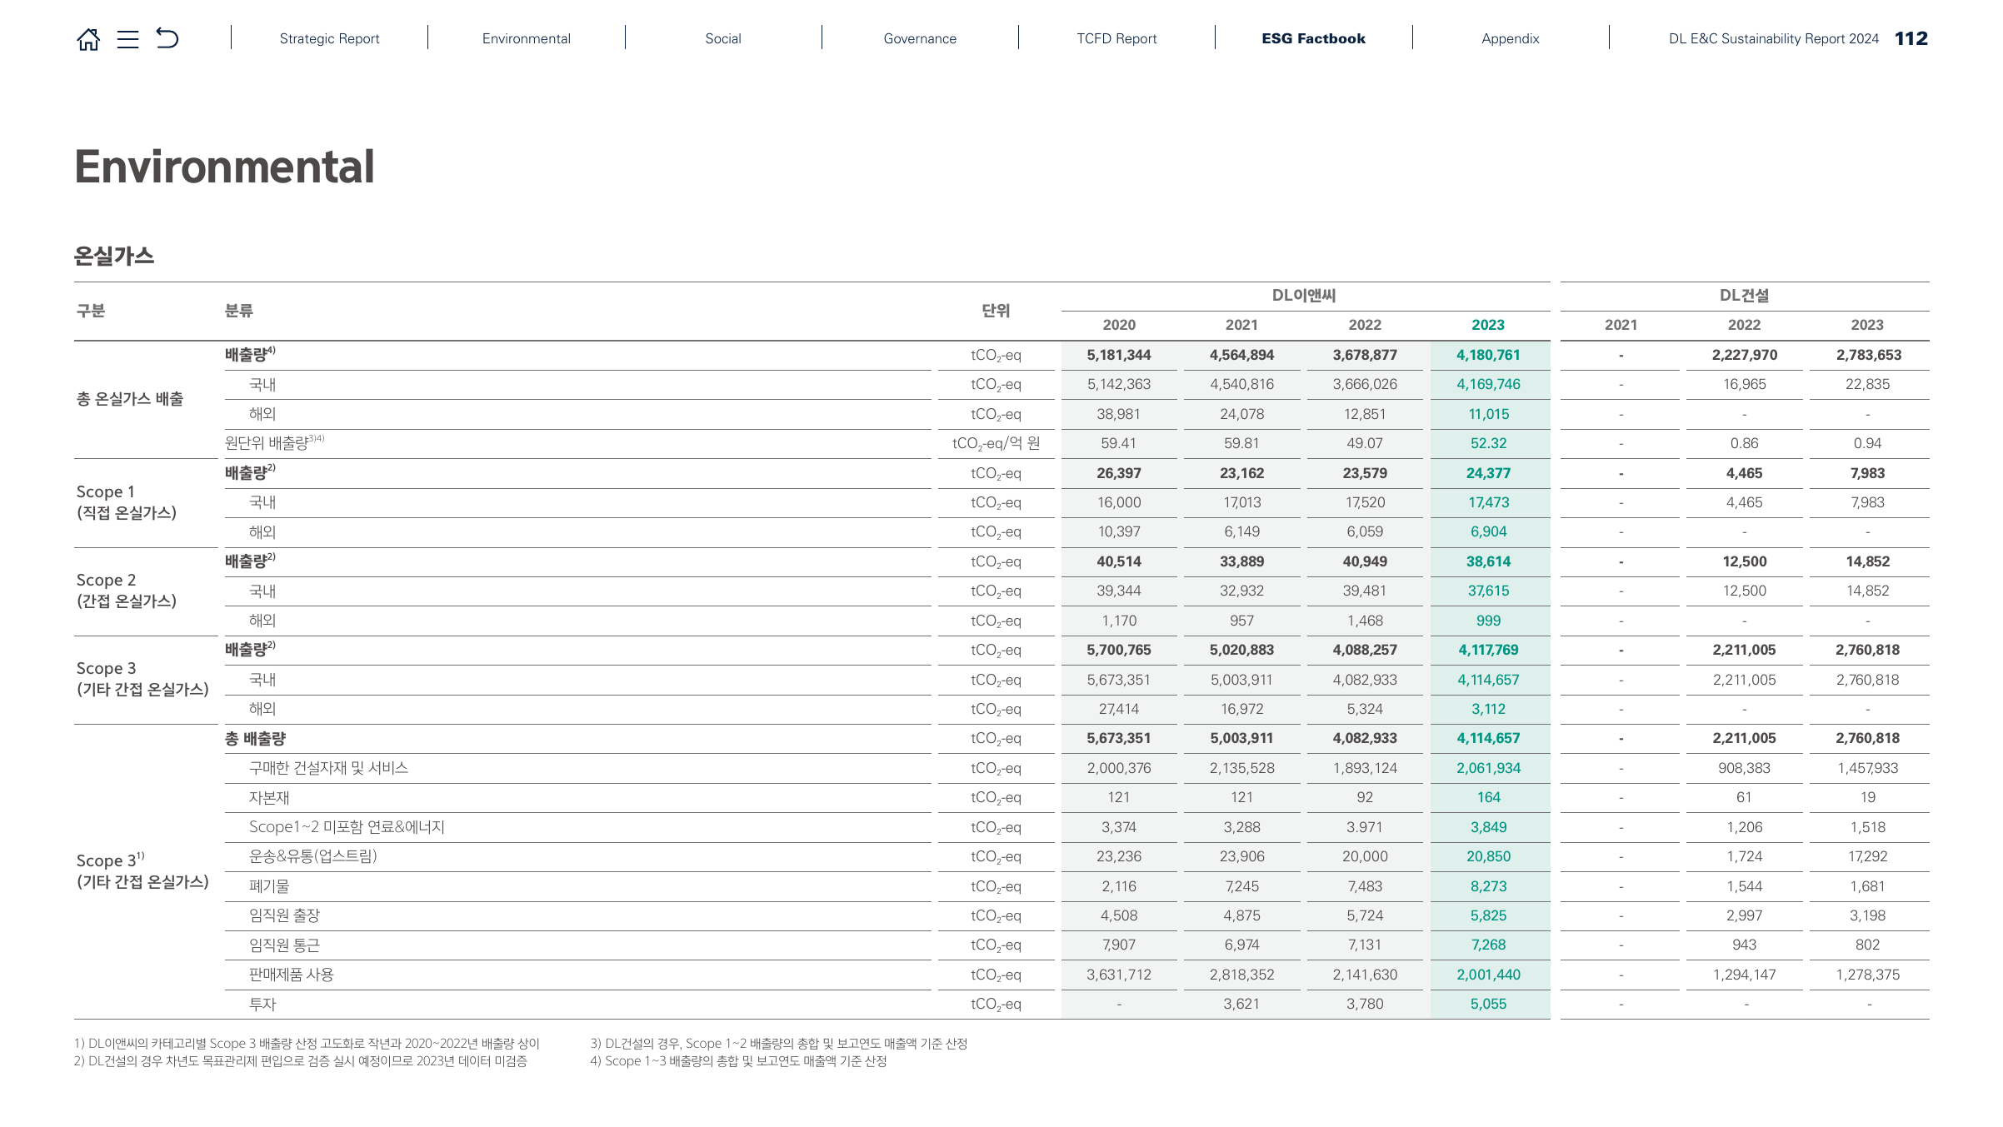Screen dimensions: 2003x1127
Task: Click the 투자 row label
Action: 262,1004
